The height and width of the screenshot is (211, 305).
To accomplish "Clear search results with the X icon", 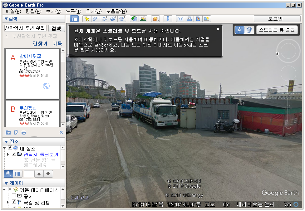I will tap(61, 132).
